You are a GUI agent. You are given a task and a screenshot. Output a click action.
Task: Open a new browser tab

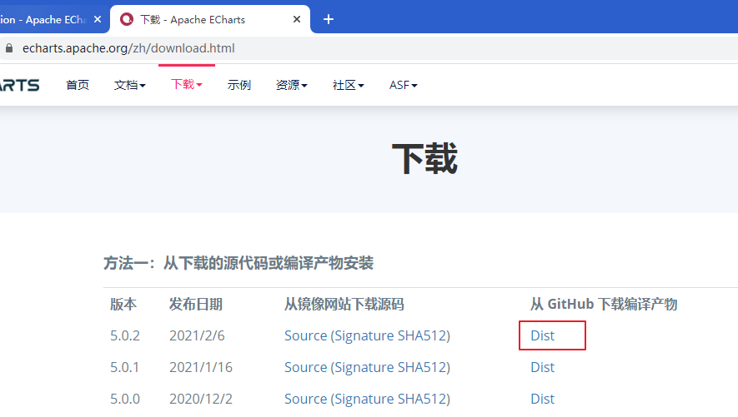click(329, 19)
